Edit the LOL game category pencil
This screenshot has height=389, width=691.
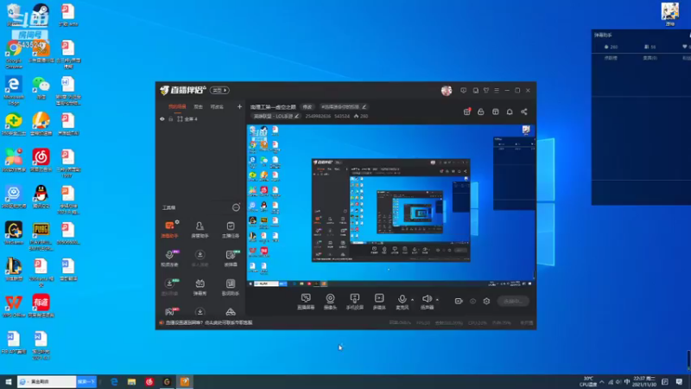pos(296,116)
